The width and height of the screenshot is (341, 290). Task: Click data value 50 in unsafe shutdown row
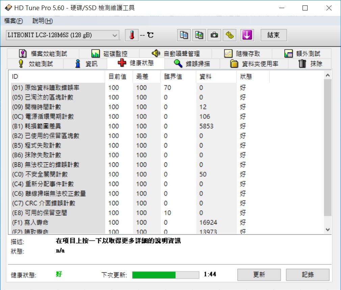[x=203, y=174]
